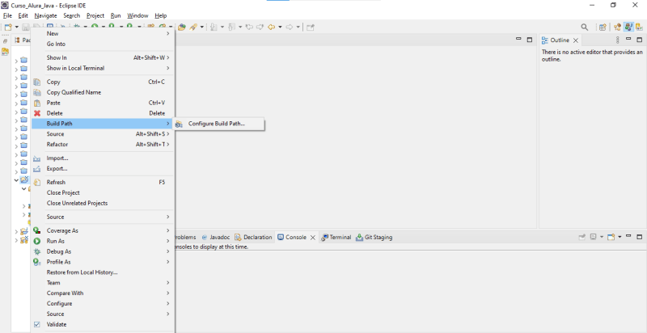Open the Window menu in menu bar
The width and height of the screenshot is (647, 333).
[x=137, y=15]
